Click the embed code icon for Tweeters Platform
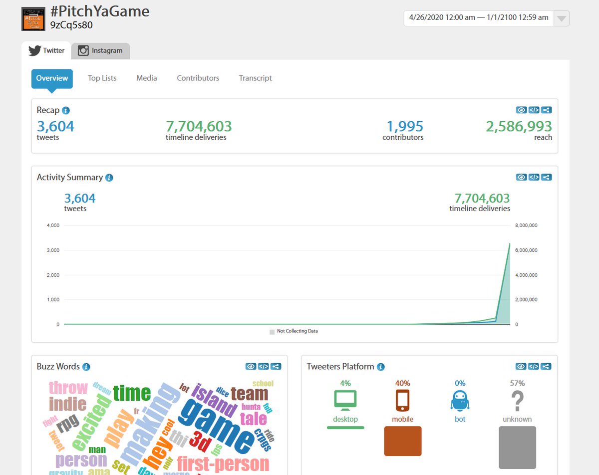This screenshot has height=475, width=599. tap(534, 366)
